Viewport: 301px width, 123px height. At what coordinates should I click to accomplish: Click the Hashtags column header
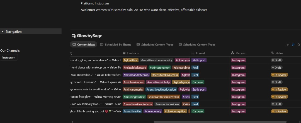[130, 53]
